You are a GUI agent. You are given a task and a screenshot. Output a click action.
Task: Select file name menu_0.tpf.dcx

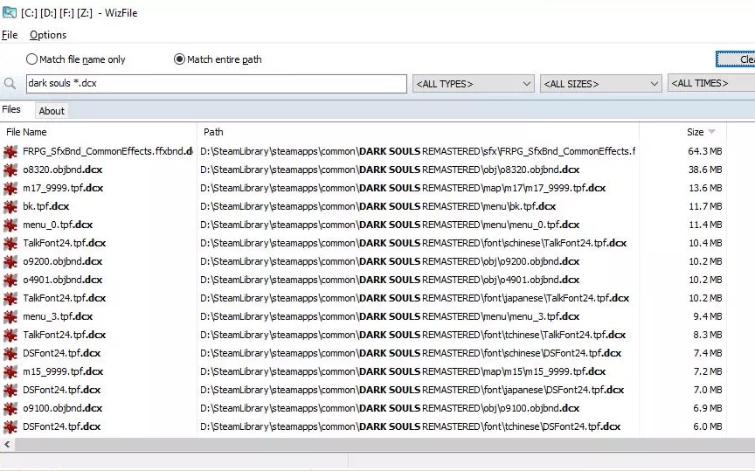pos(58,225)
